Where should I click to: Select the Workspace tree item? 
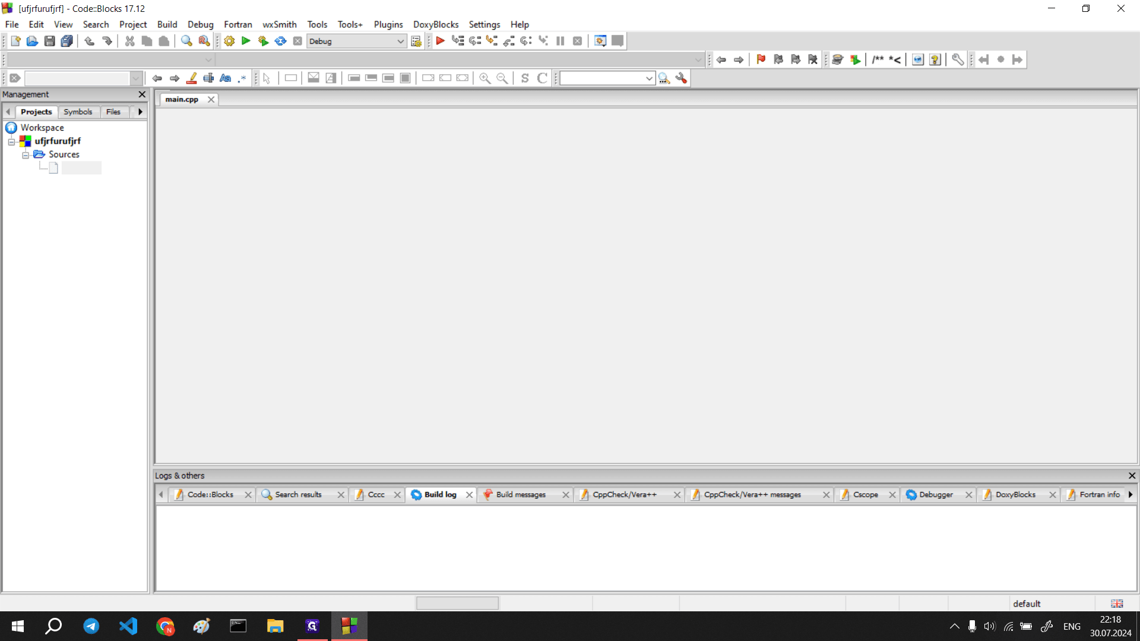point(42,128)
